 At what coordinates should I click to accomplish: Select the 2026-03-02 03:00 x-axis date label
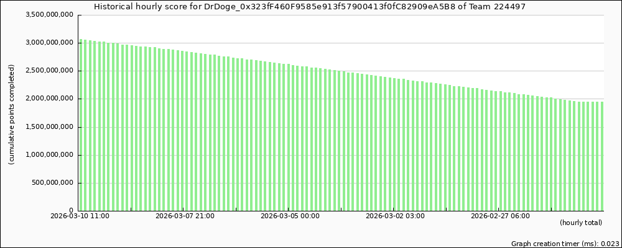pos(395,216)
